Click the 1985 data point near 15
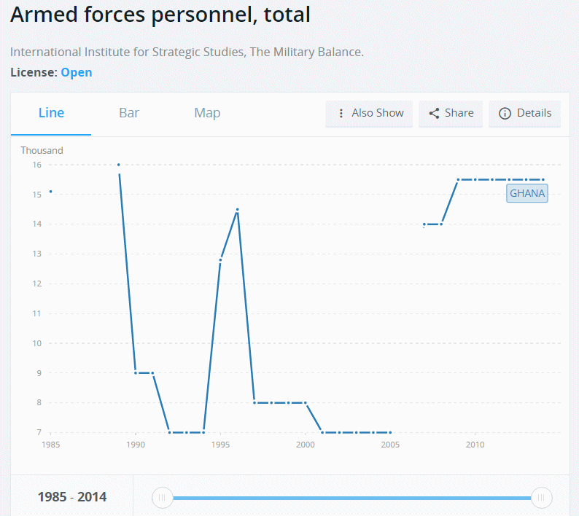 point(50,191)
